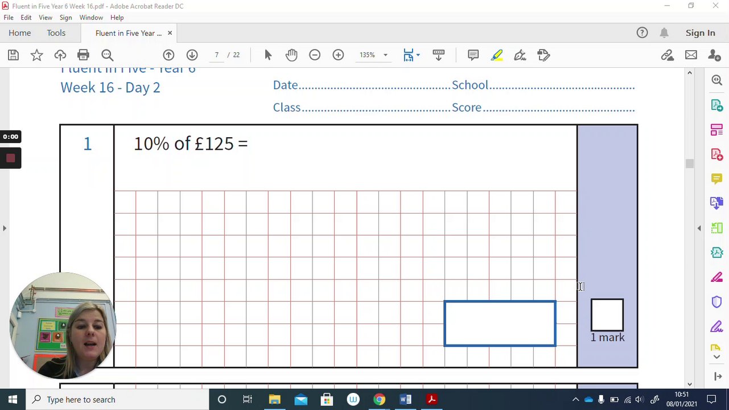Share with others person-plus icon

point(714,55)
